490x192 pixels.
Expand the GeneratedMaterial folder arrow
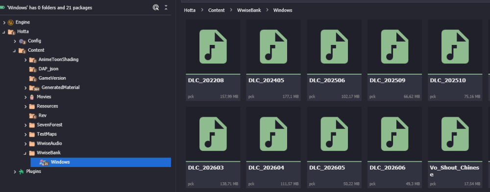click(25, 87)
